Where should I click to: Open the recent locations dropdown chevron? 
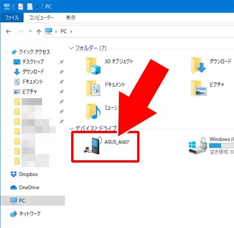[30, 31]
